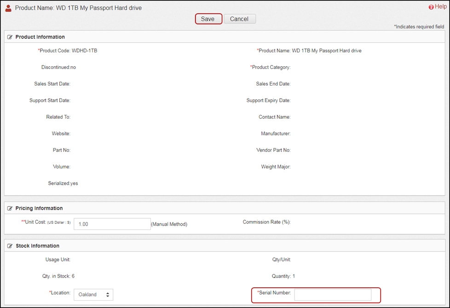Focus the Unit Cost input field

pyautogui.click(x=112, y=224)
